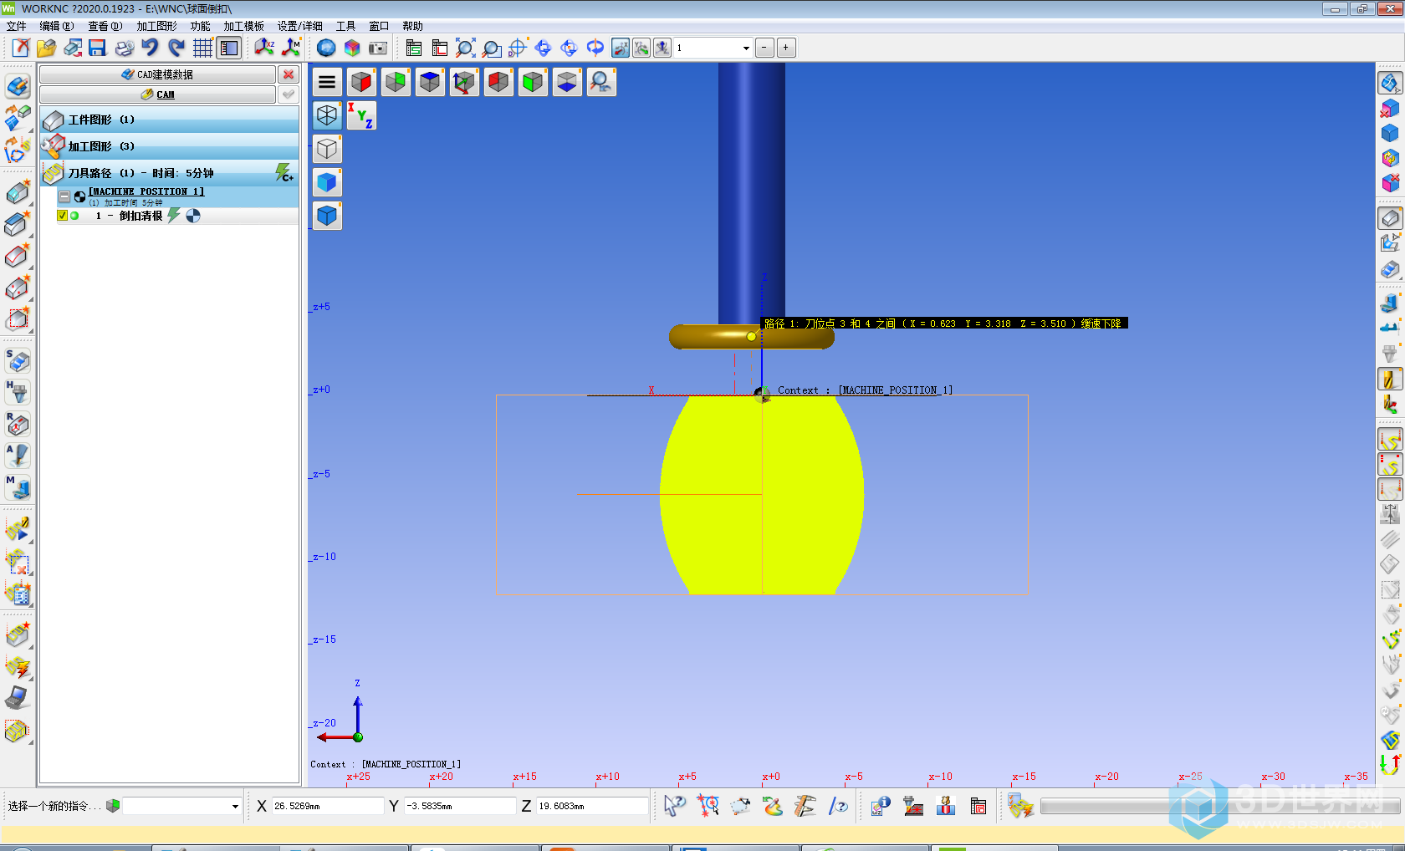Click the red-green up arrow icon at right sidebar bottom

point(1390,764)
